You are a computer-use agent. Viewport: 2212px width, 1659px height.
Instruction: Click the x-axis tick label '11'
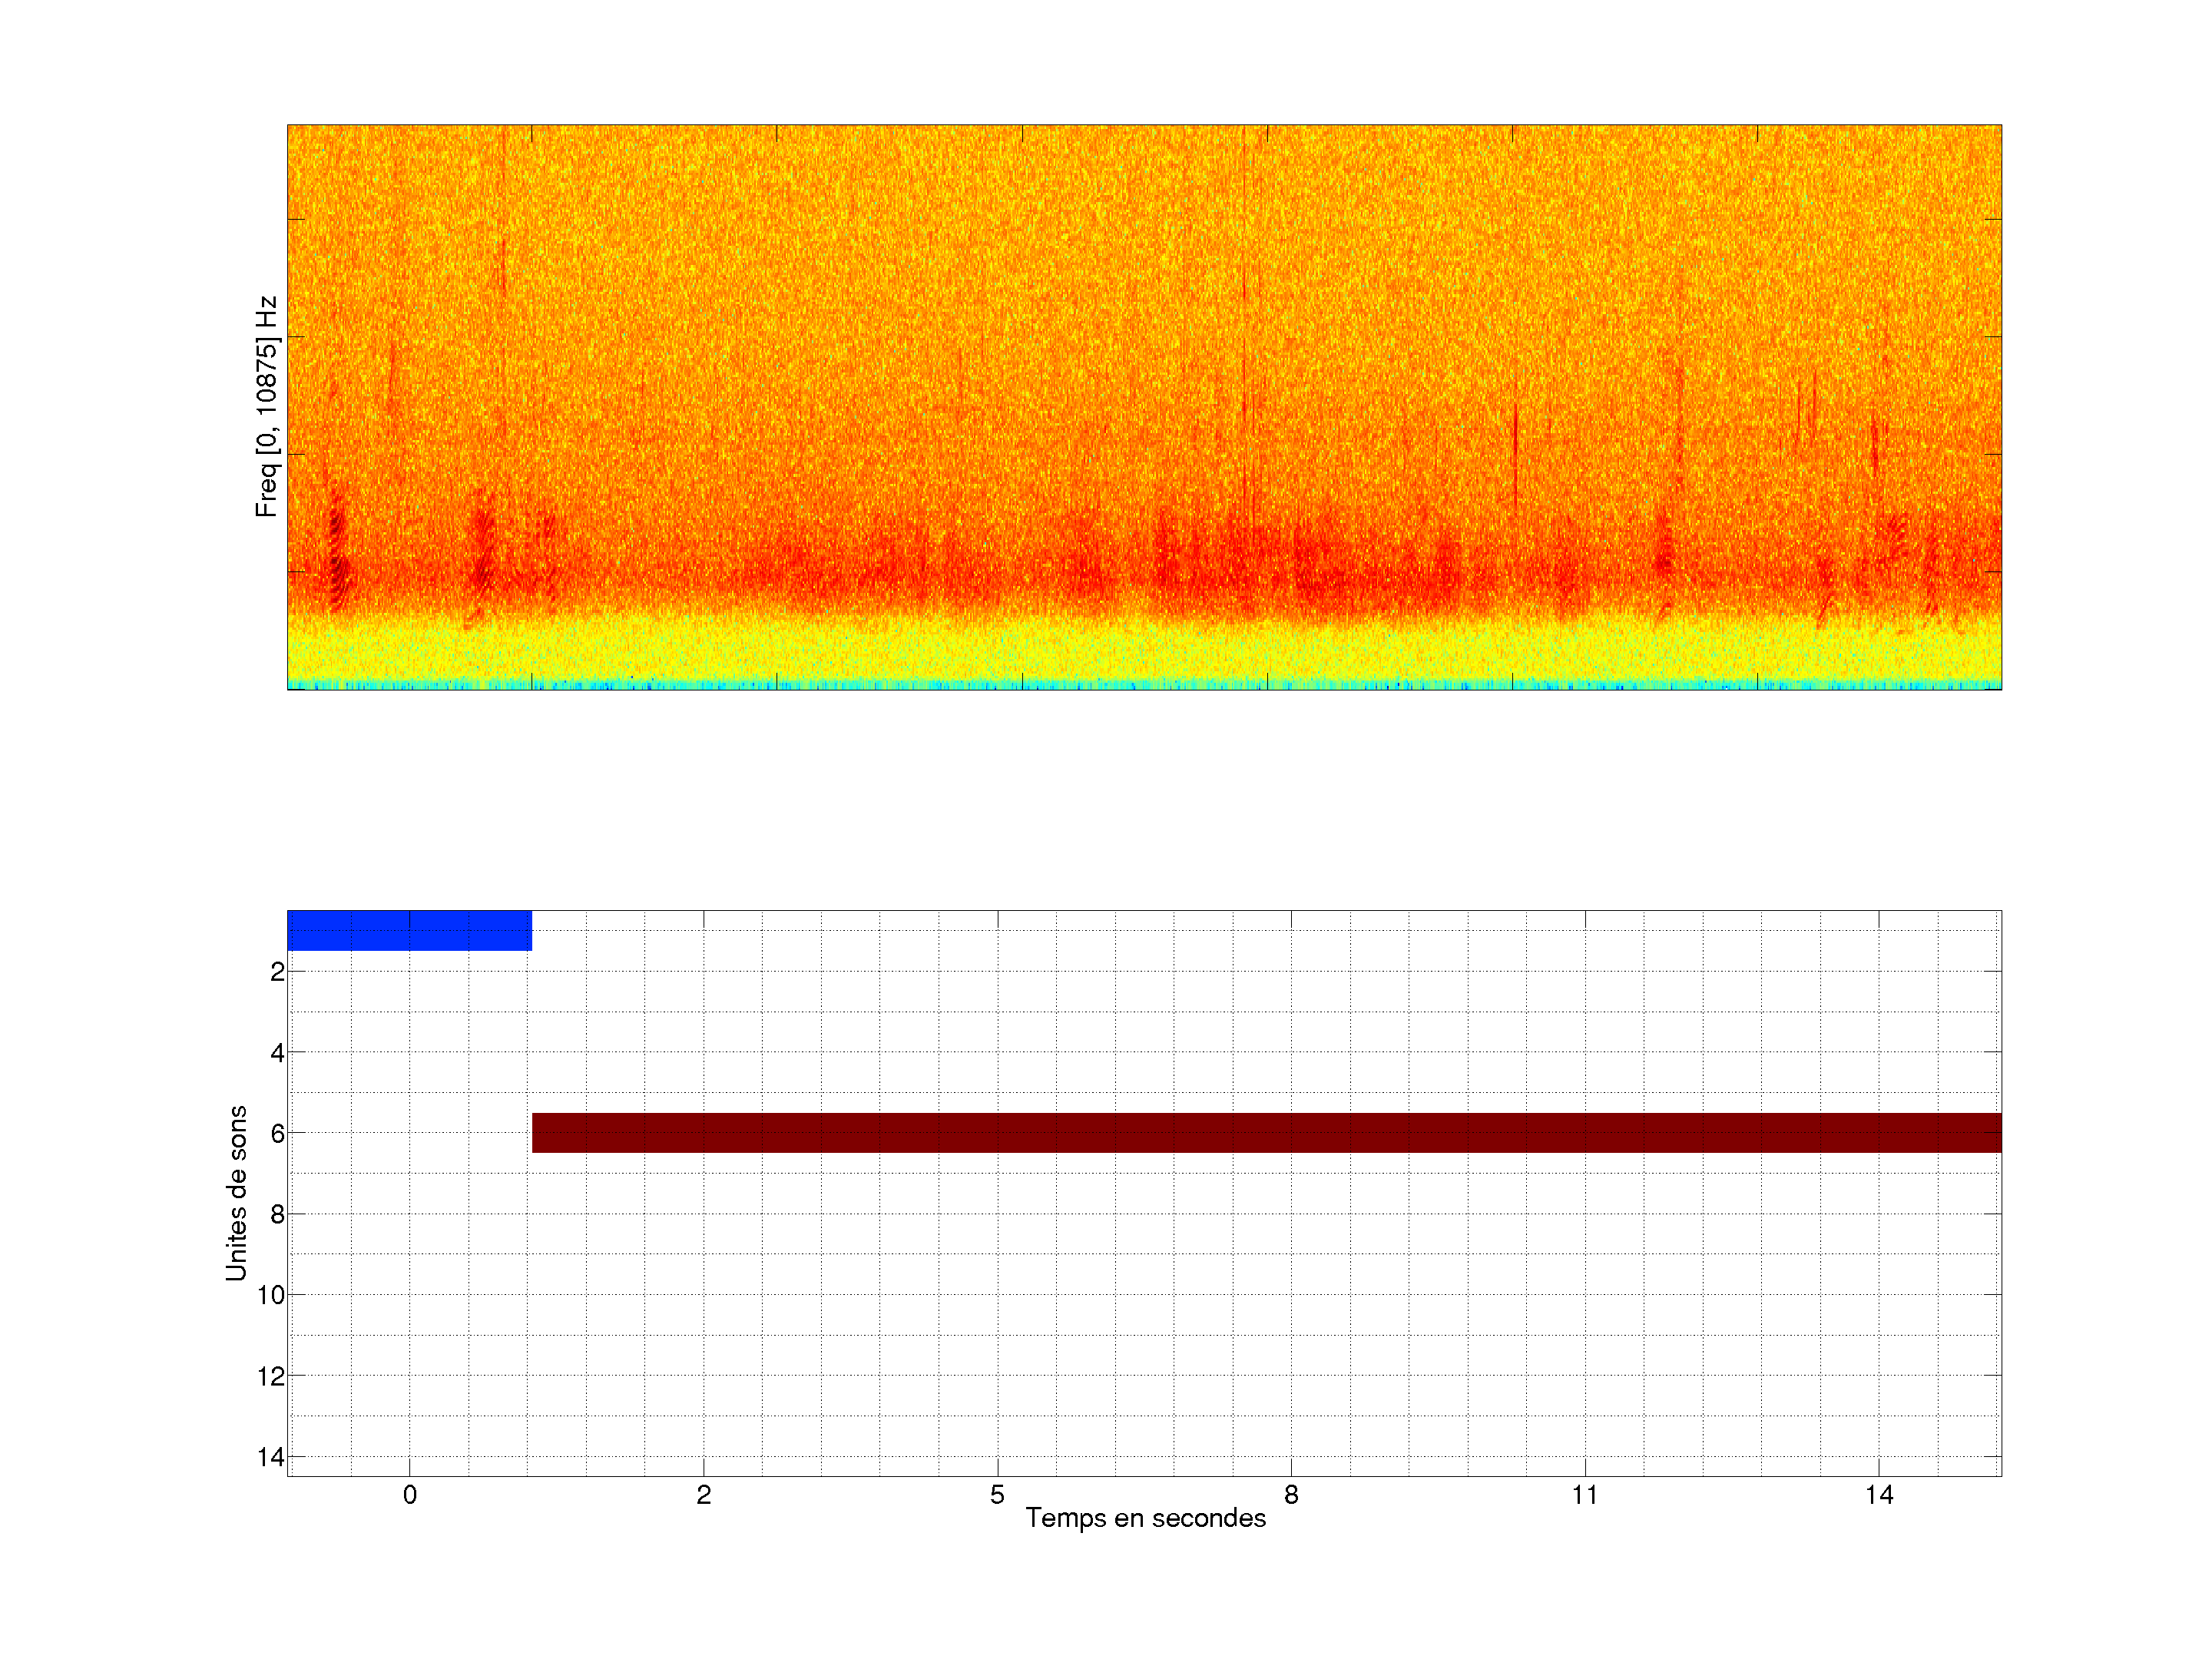pyautogui.click(x=1585, y=1495)
